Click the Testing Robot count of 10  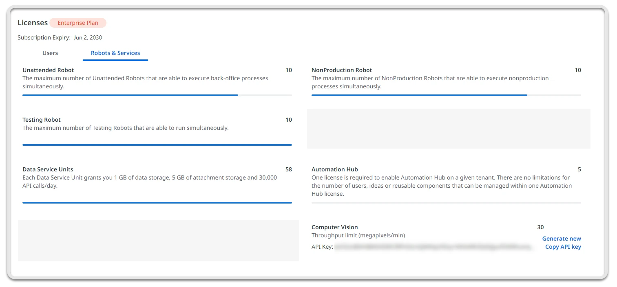pyautogui.click(x=289, y=120)
